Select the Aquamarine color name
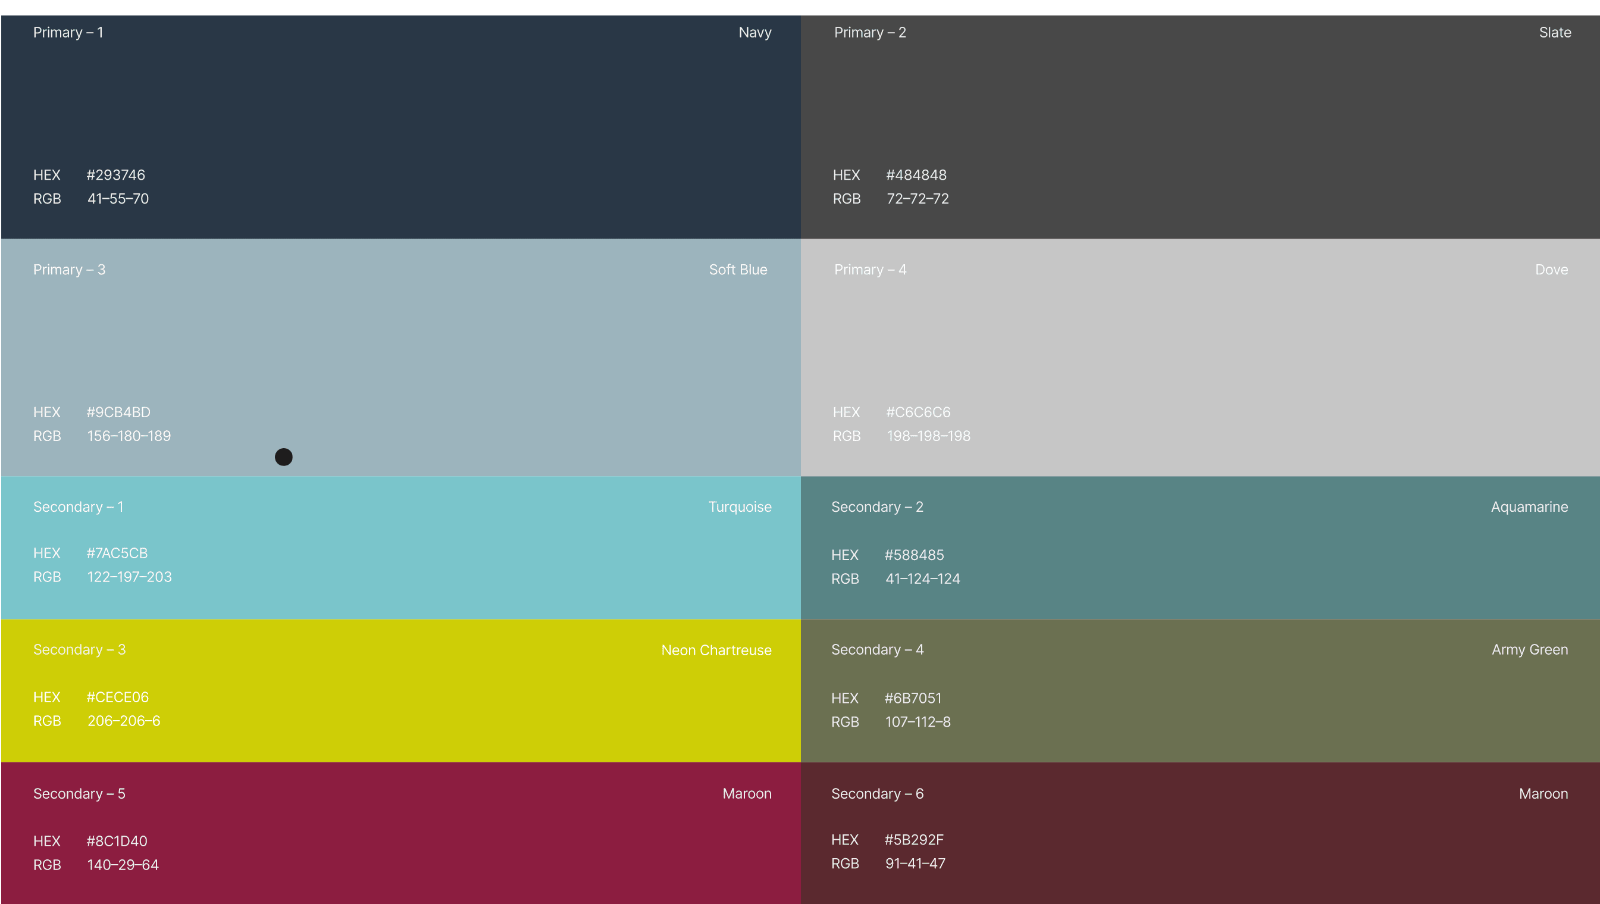 click(1529, 507)
